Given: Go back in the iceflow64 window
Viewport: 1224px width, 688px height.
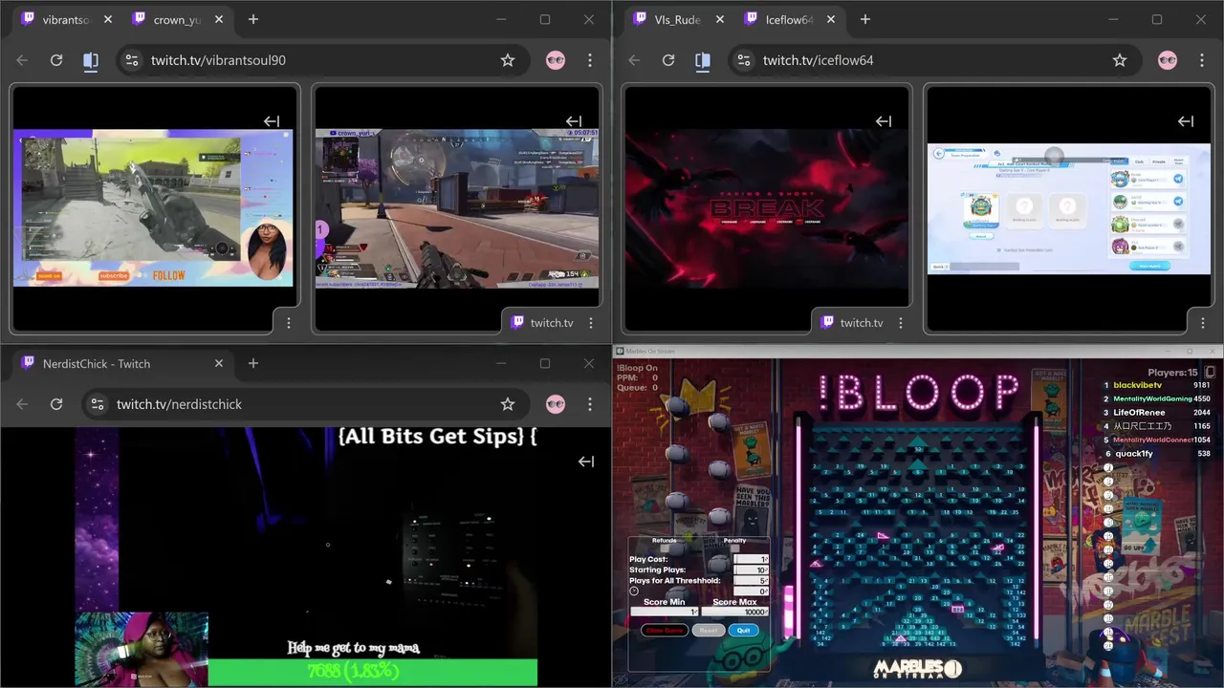Looking at the screenshot, I should click(x=634, y=60).
